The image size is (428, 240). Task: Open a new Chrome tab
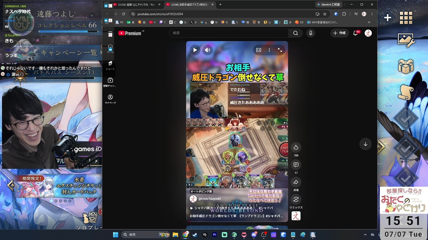[x=220, y=5]
